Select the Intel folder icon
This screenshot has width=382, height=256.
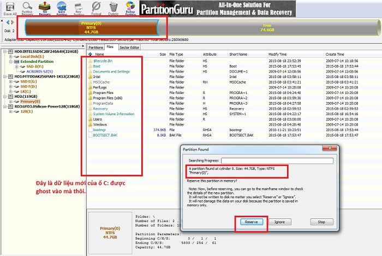pos(91,77)
